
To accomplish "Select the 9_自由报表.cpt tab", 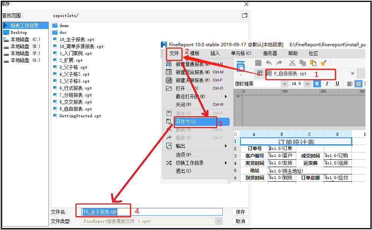I will point(290,74).
